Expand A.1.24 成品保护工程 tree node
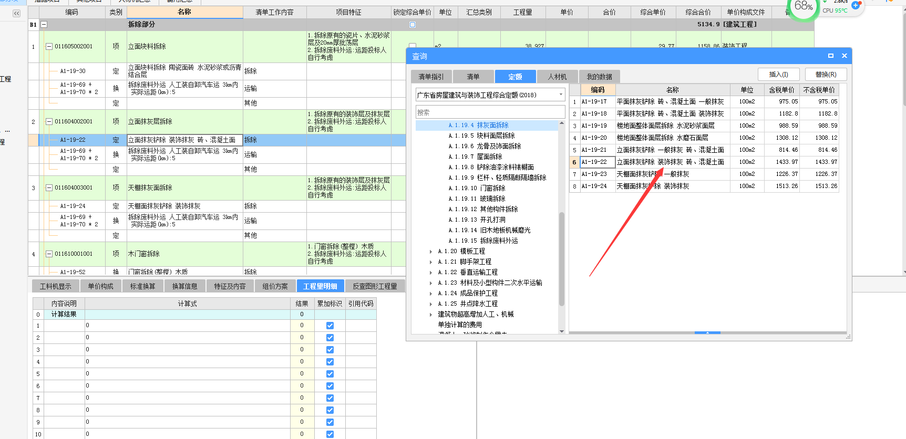Viewport: 906px width, 439px height. click(431, 294)
